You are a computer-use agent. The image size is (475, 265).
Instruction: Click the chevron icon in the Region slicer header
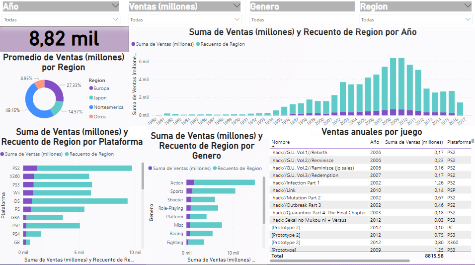[467, 6]
